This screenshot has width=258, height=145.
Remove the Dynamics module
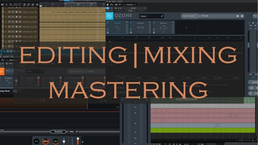point(150,22)
